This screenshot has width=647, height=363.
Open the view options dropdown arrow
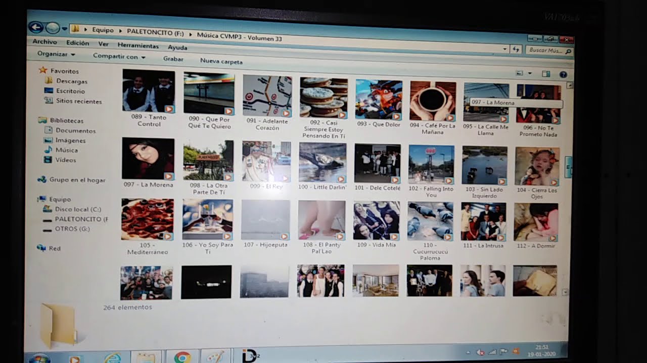click(529, 74)
